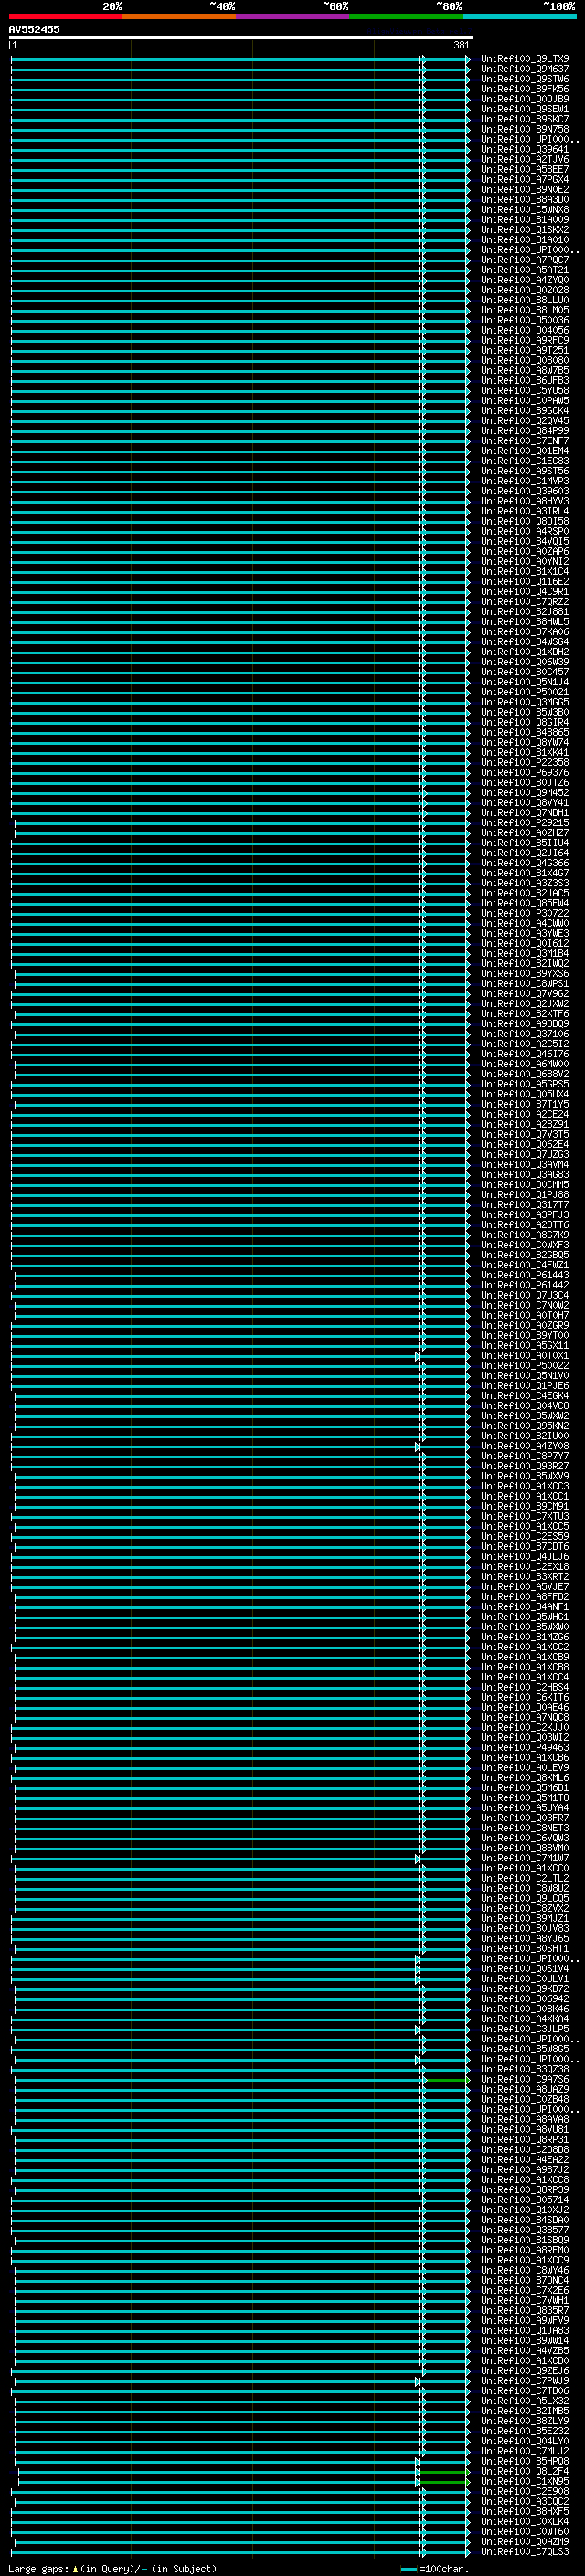This screenshot has width=585, height=2576.
Task: Click the orange ~40% identity legend bar
Action: tap(179, 16)
